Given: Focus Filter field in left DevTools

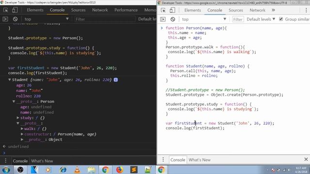Looking at the screenshot, I should click(x=105, y=19).
